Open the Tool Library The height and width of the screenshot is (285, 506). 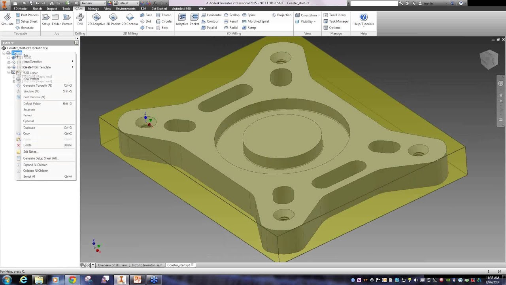click(335, 15)
